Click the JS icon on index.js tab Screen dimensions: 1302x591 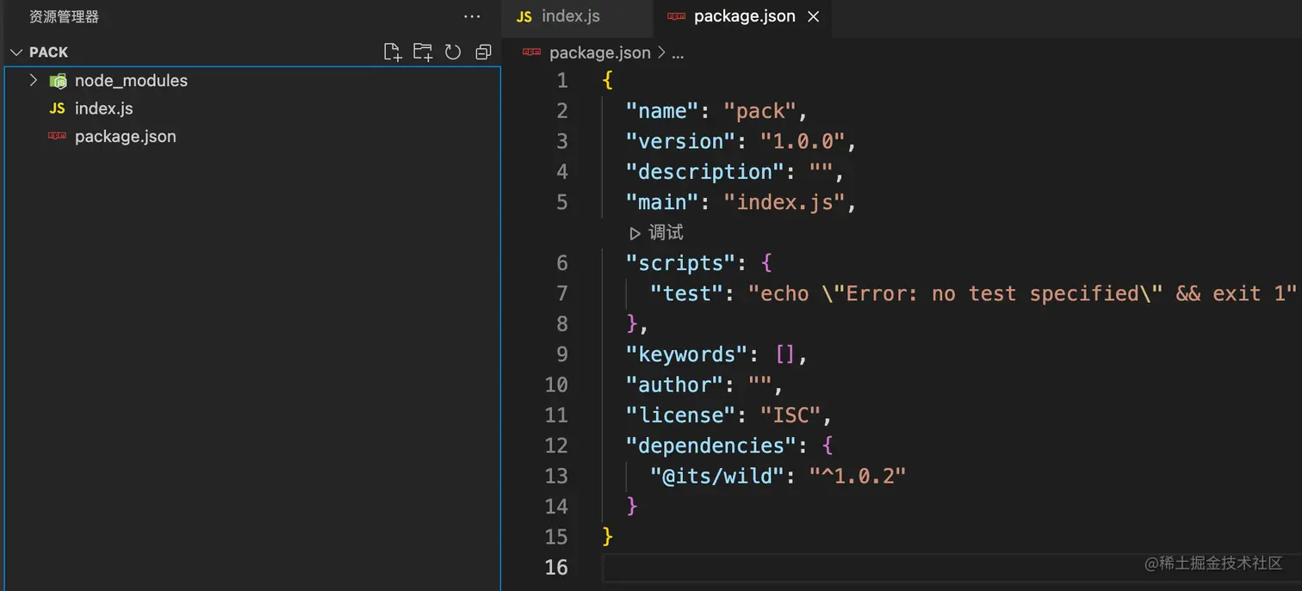[x=524, y=16]
